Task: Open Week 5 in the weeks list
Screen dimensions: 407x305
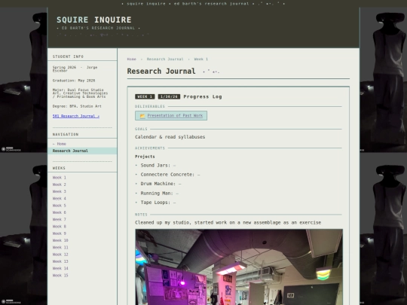Action: (60, 206)
